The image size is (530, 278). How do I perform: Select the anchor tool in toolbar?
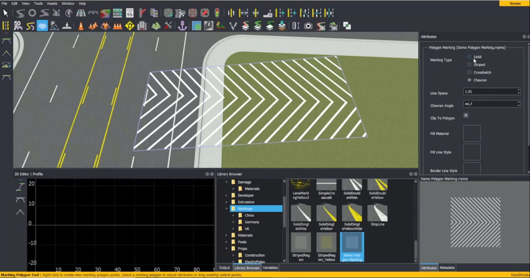coord(182,26)
